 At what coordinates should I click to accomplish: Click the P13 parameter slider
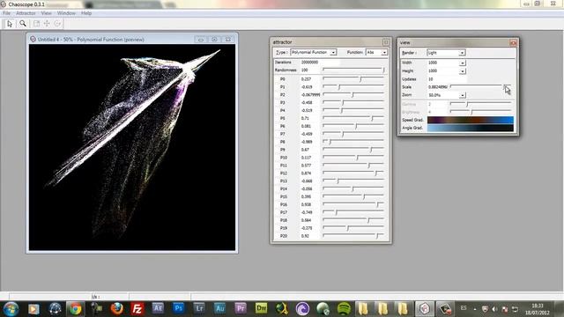point(353,181)
